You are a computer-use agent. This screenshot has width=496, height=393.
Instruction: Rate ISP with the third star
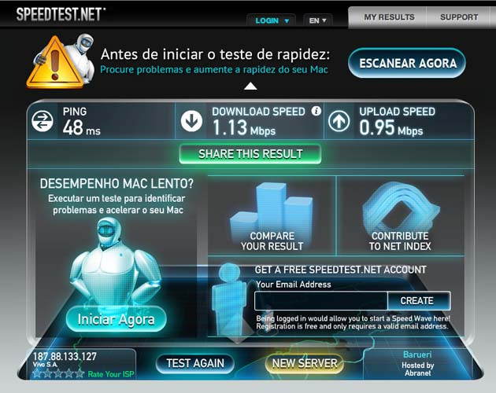coord(59,373)
